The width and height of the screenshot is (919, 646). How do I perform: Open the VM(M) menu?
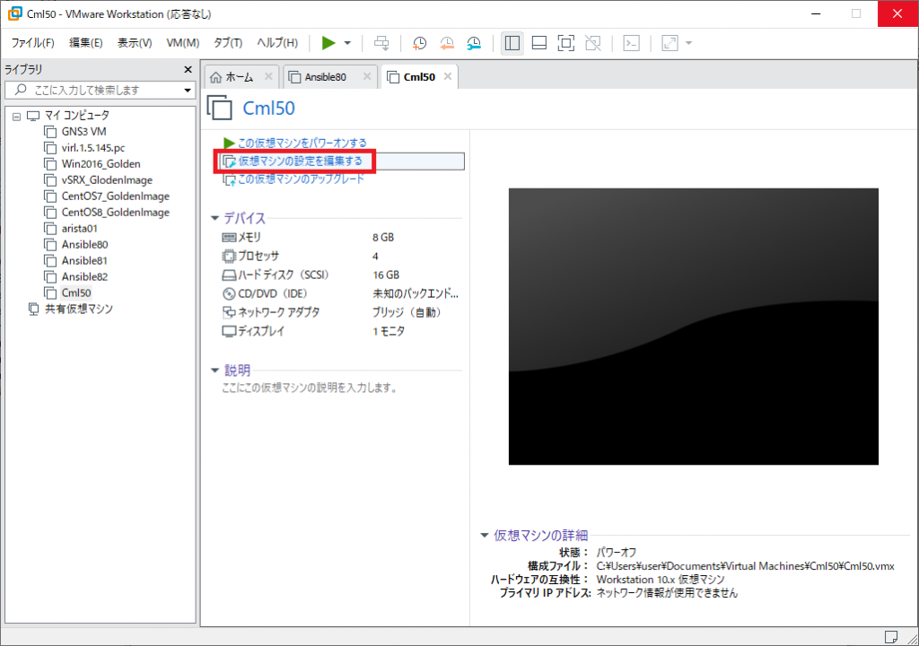[182, 42]
